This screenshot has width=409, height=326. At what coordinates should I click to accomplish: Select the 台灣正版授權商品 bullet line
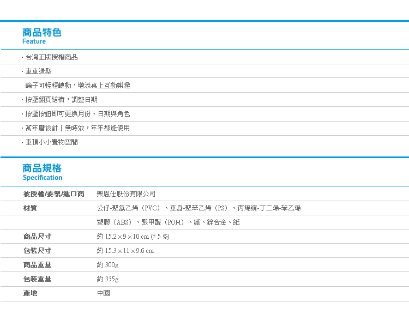click(x=51, y=57)
